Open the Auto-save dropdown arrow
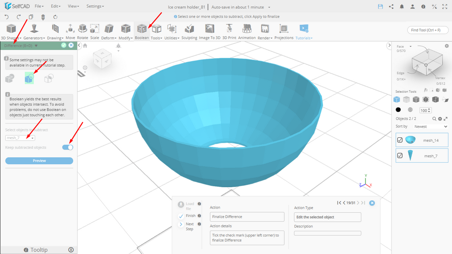 click(269, 7)
